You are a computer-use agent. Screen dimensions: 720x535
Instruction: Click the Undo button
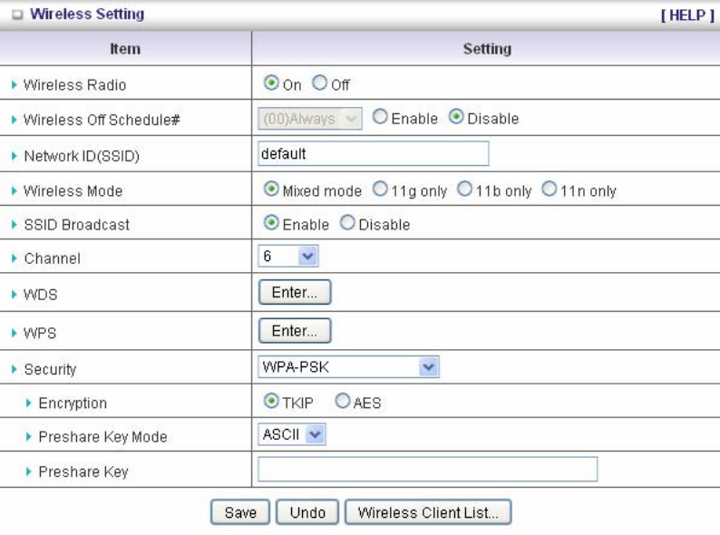pyautogui.click(x=307, y=512)
